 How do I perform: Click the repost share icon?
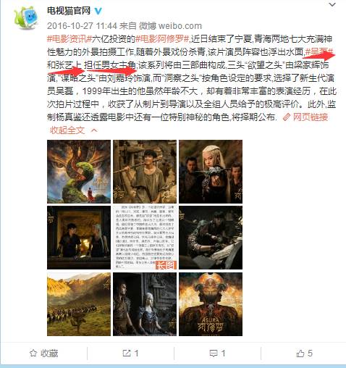click(x=126, y=354)
